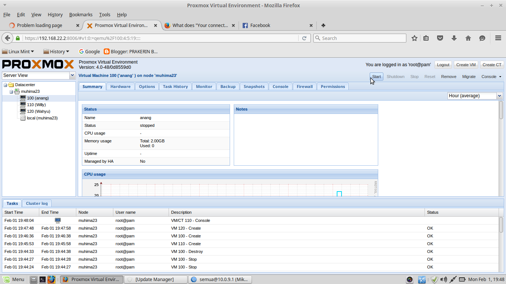
Task: Click the back navigation arrow
Action: (x=7, y=38)
